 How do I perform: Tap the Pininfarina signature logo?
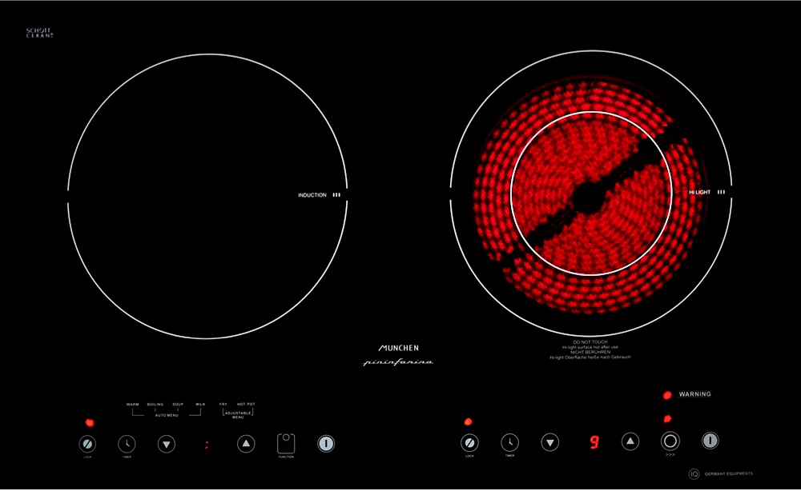(x=398, y=362)
